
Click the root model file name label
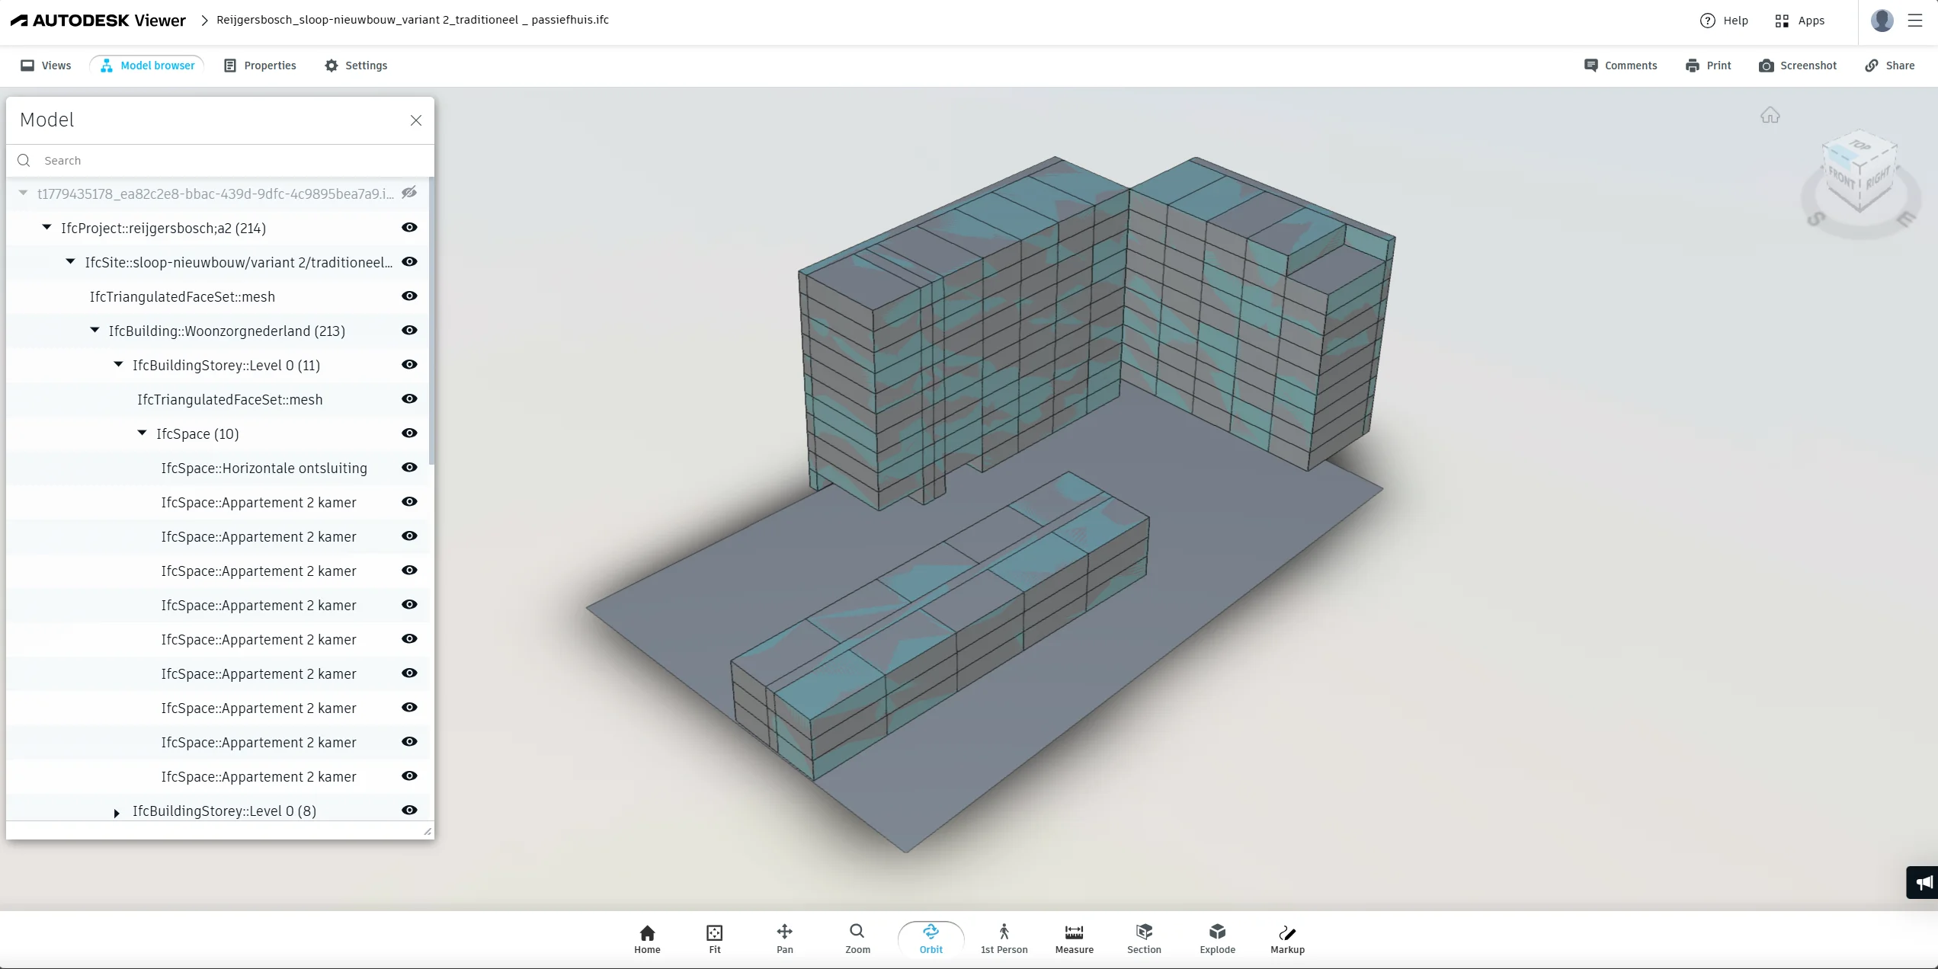[x=216, y=193]
